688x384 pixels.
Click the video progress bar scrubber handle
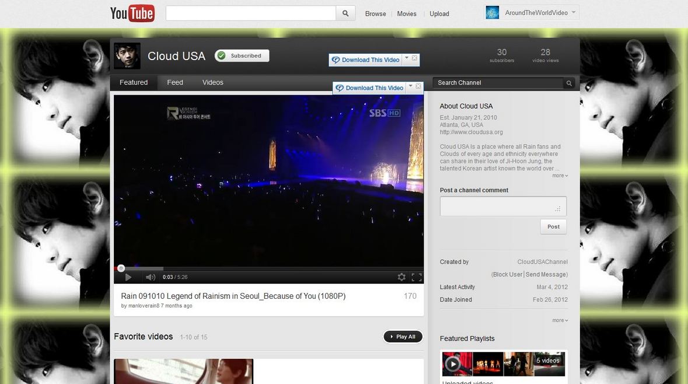tap(121, 268)
